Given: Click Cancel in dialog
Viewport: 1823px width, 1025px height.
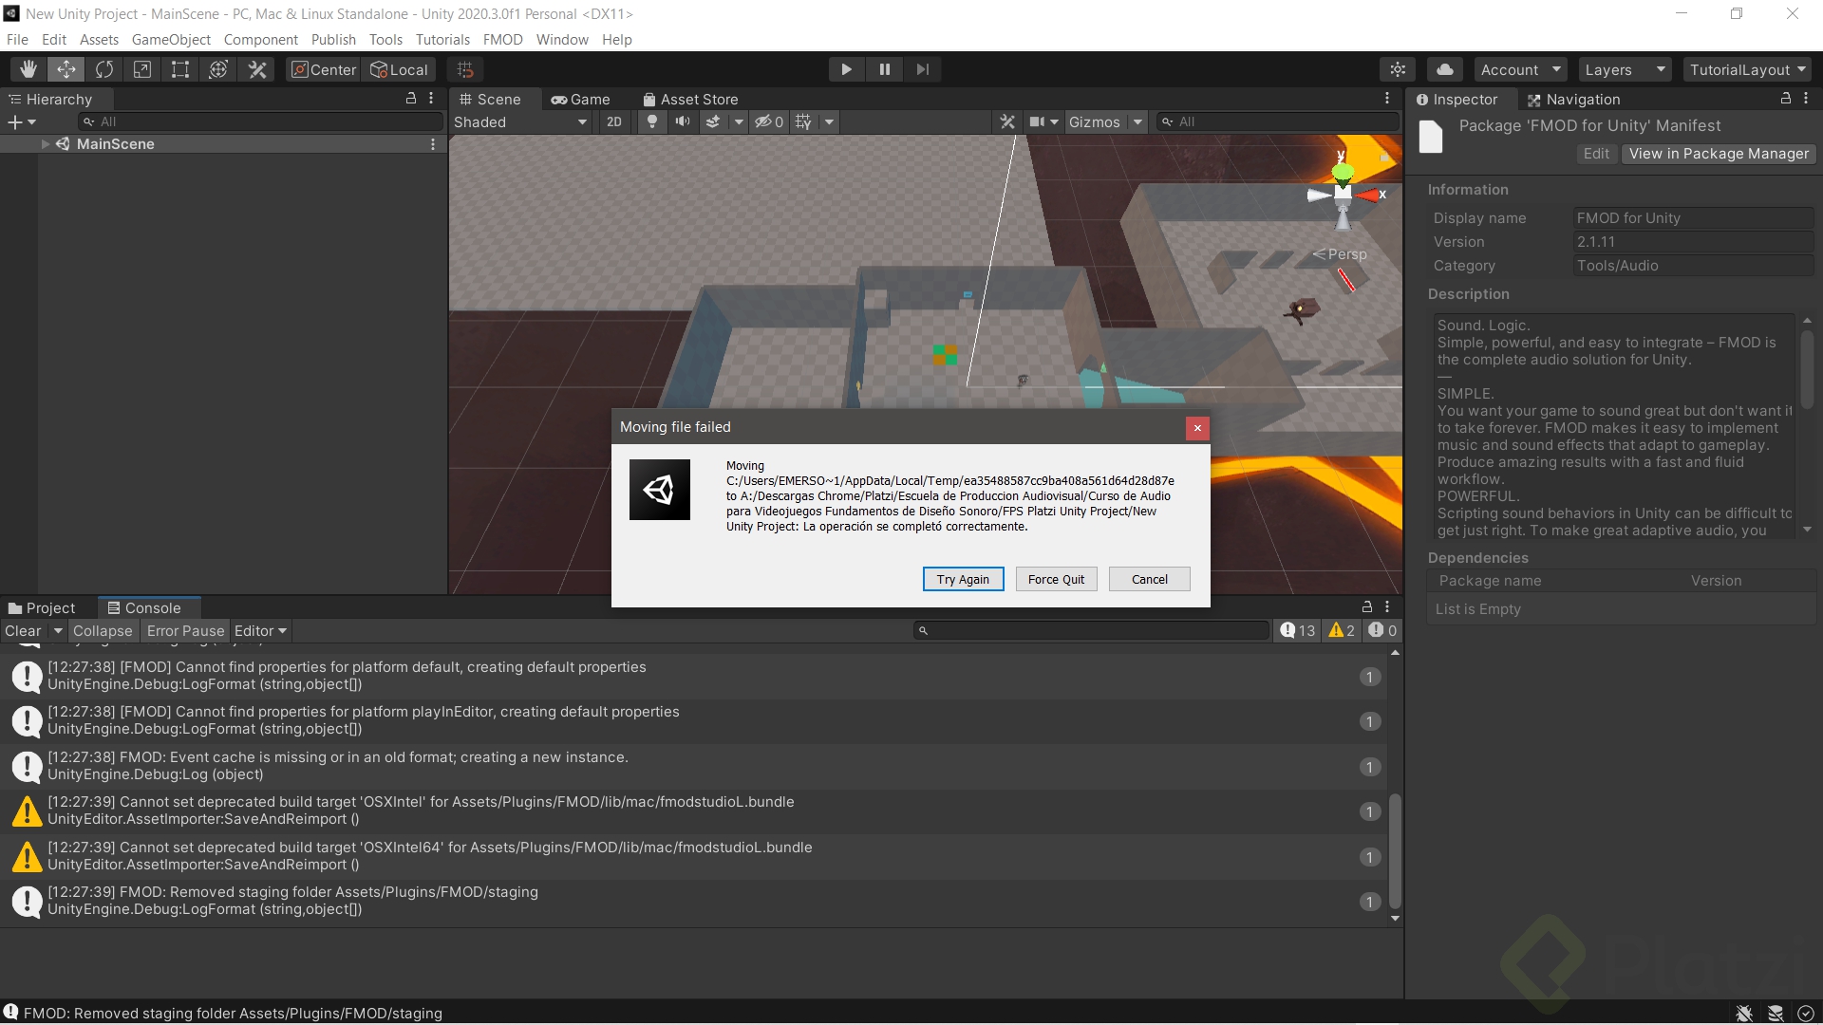Looking at the screenshot, I should coord(1149,580).
